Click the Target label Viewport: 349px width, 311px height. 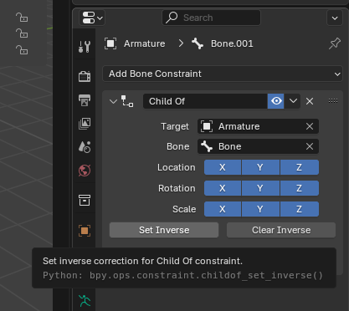[175, 126]
